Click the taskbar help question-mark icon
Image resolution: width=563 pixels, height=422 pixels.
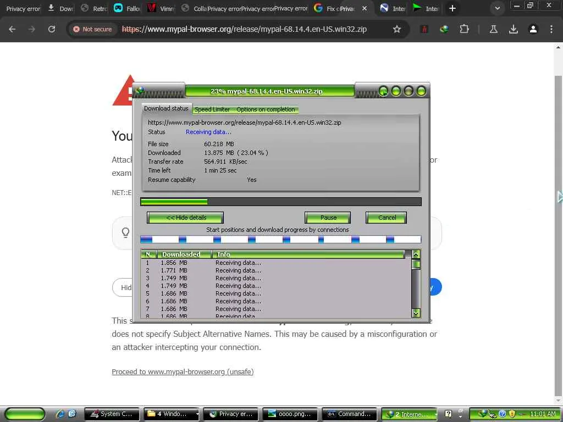click(x=448, y=414)
